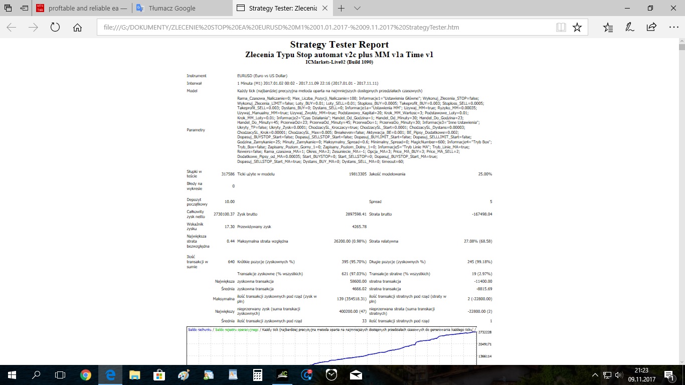Click the page vertical scrollbar thumb
The height and width of the screenshot is (385, 685).
point(681,48)
